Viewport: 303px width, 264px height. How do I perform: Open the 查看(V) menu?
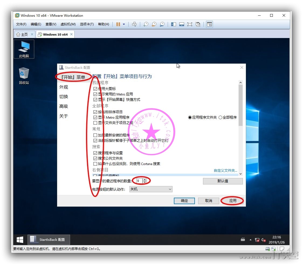tap(51, 24)
